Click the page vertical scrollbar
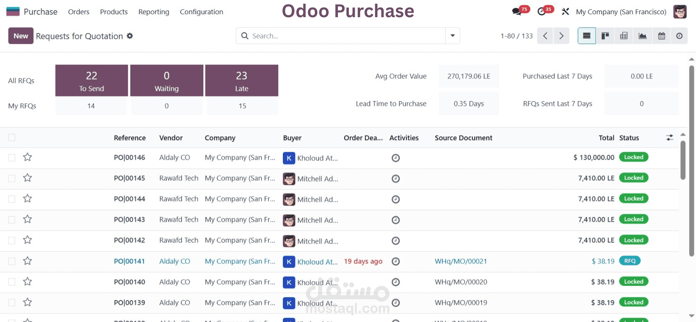The image size is (696, 322). point(691,161)
